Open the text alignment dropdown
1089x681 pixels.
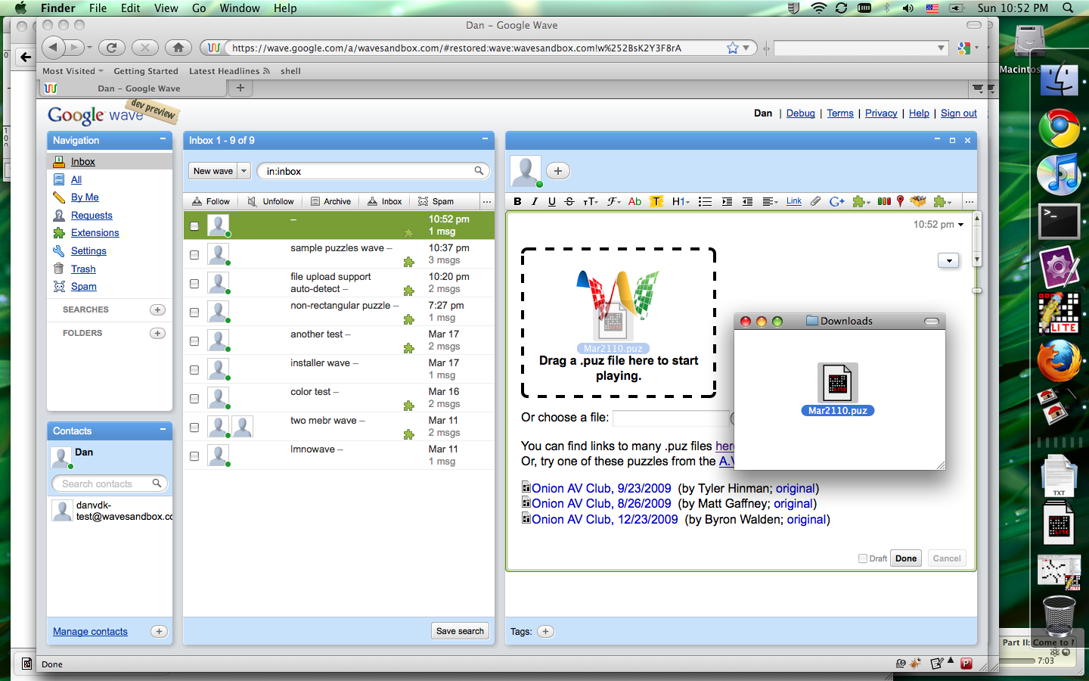770,201
